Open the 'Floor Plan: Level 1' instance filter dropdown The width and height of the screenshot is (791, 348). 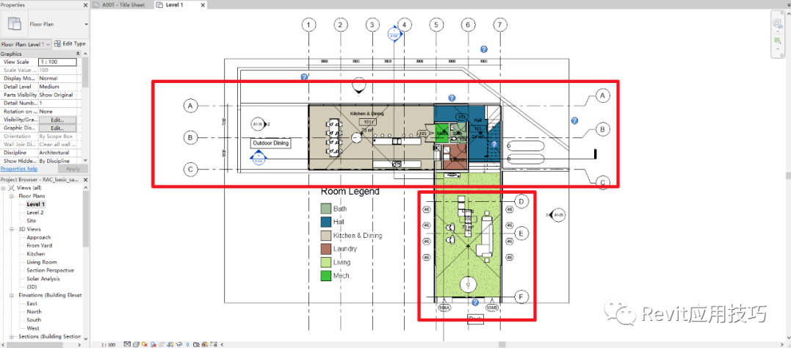pos(26,44)
